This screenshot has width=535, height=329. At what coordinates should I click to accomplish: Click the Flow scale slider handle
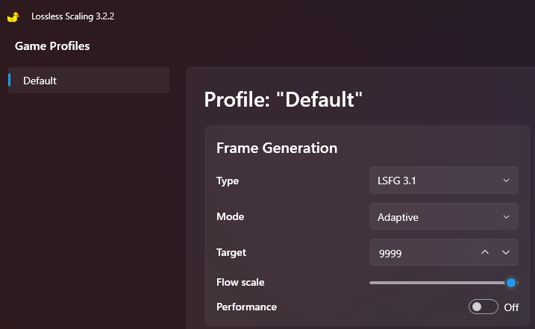[x=511, y=283]
